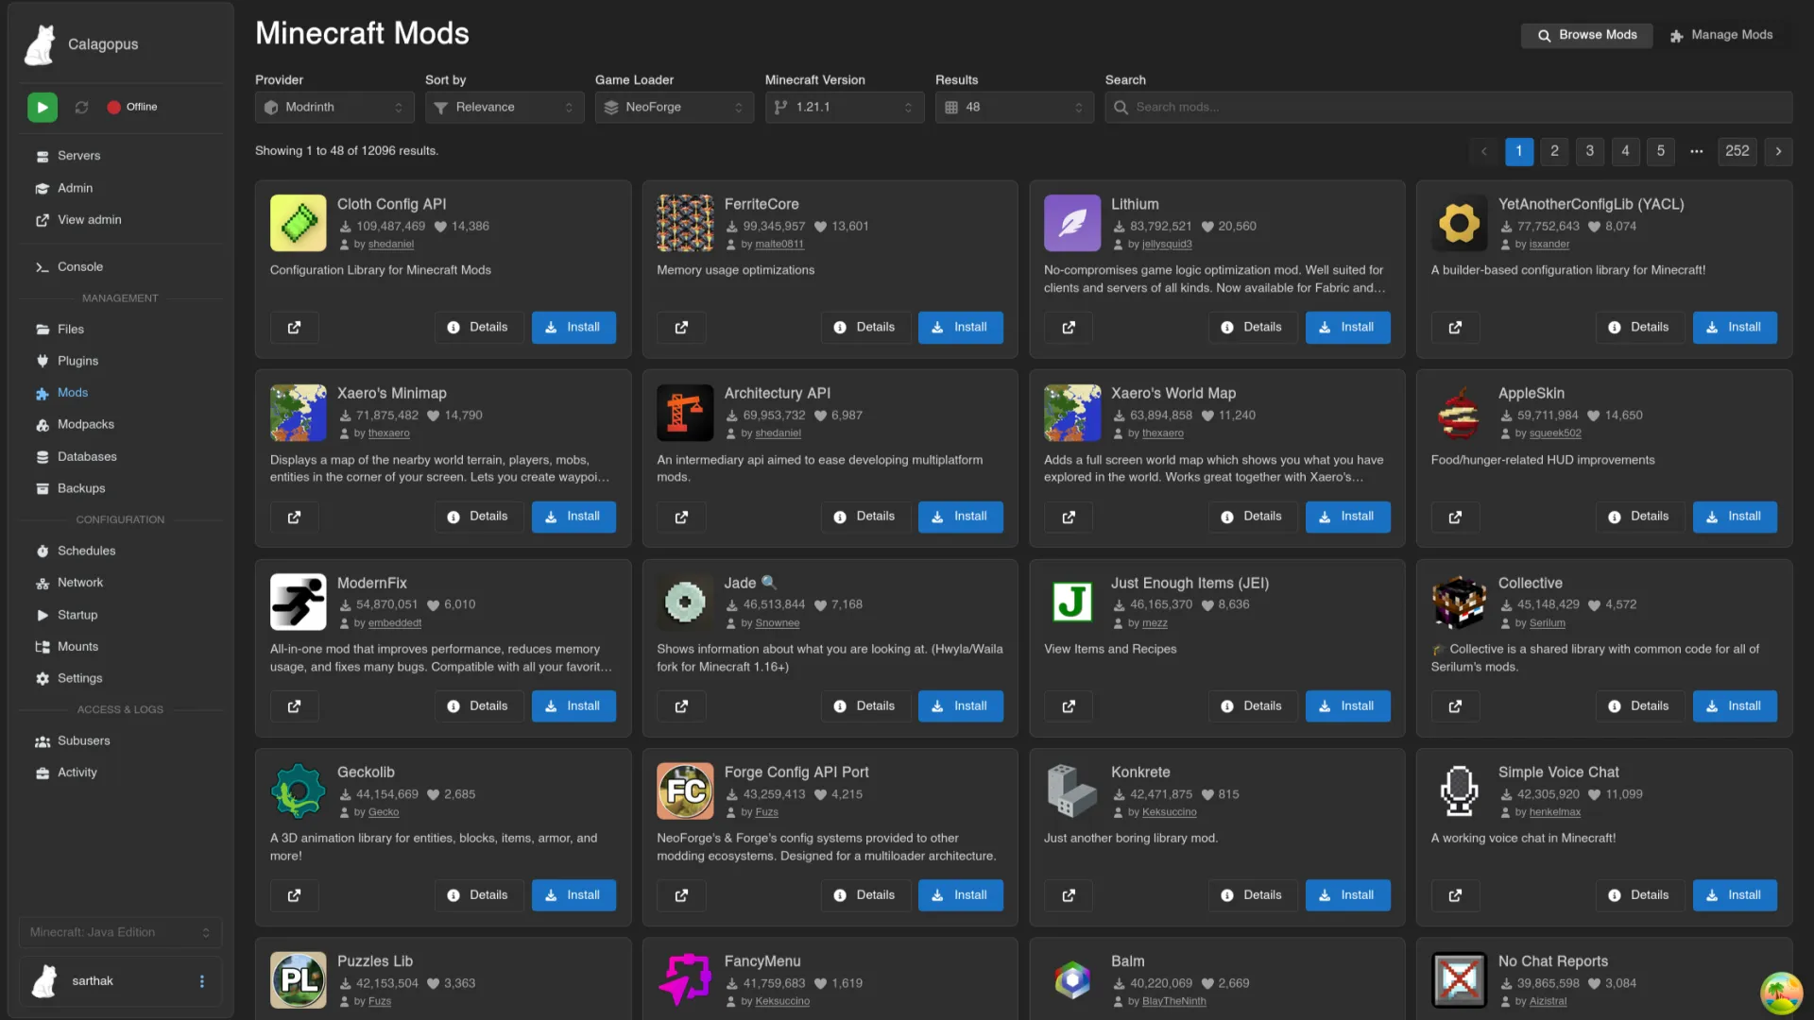
Task: Install the FerriteCore mod
Action: (960, 328)
